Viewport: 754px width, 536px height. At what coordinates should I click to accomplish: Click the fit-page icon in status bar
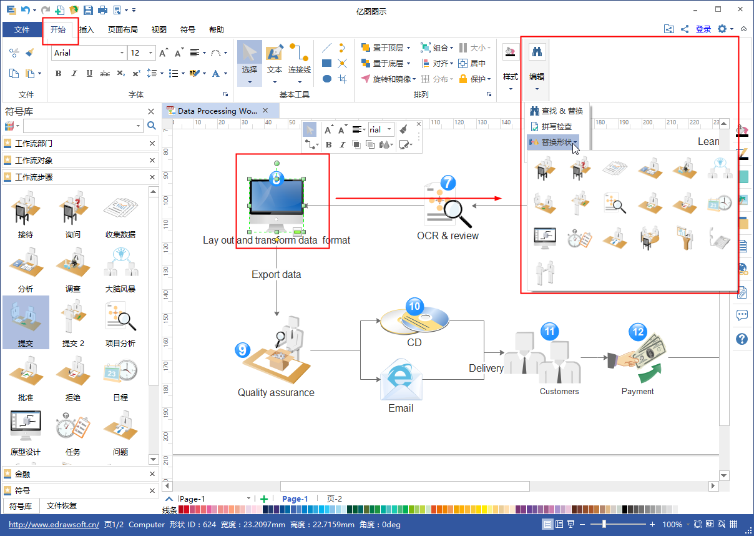[x=698, y=524]
